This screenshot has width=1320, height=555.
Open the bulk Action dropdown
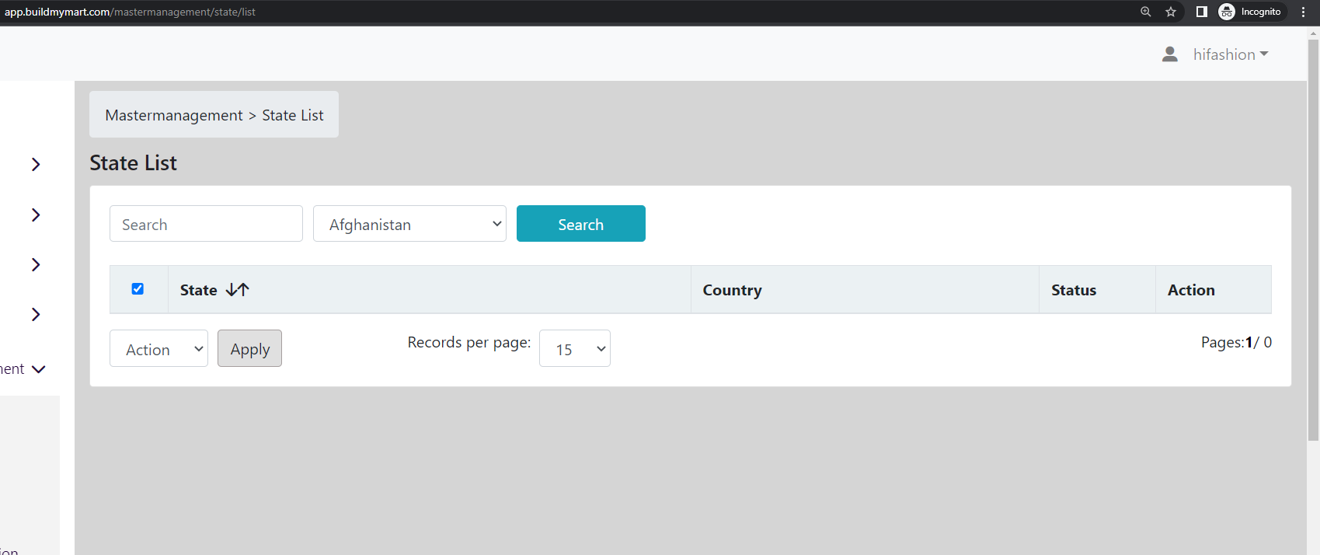pyautogui.click(x=158, y=349)
